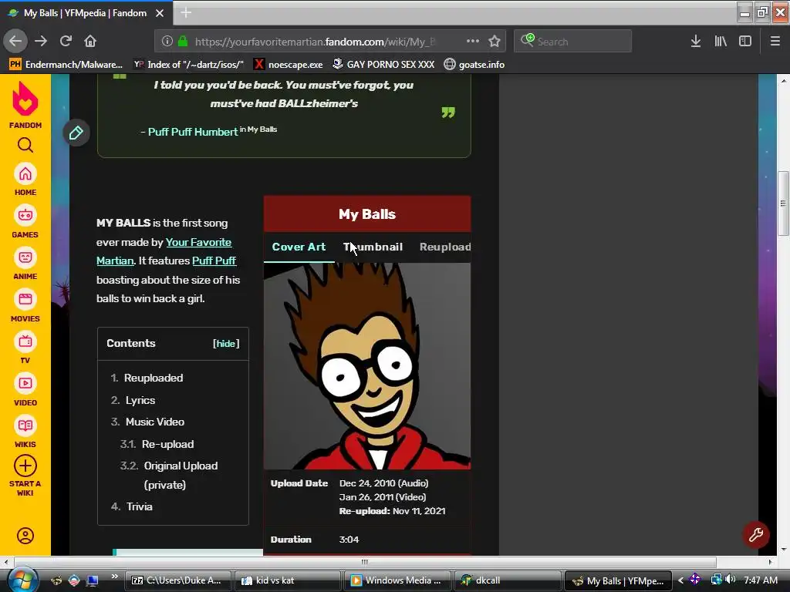Click the vertical scrollbar thumb
790x592 pixels.
(783, 203)
